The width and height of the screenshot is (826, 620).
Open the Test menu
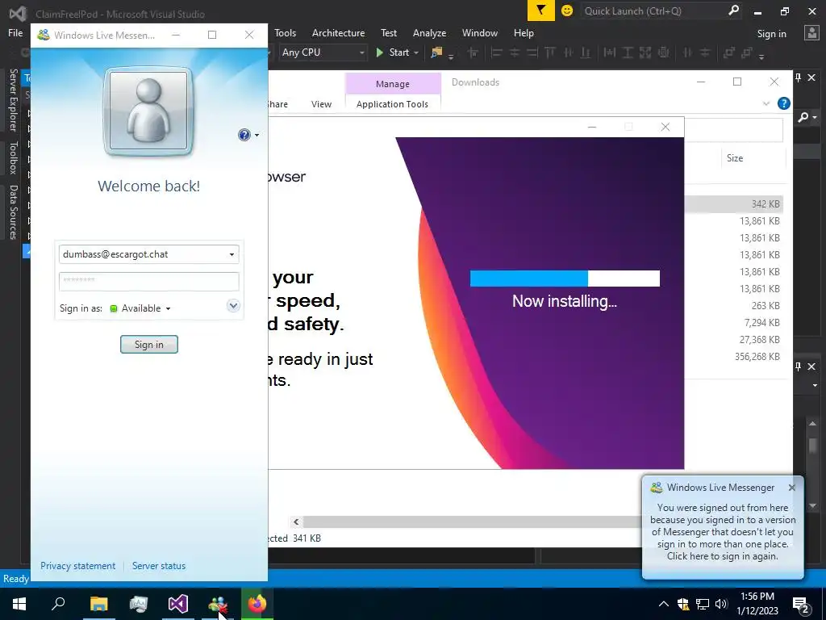[x=389, y=32]
